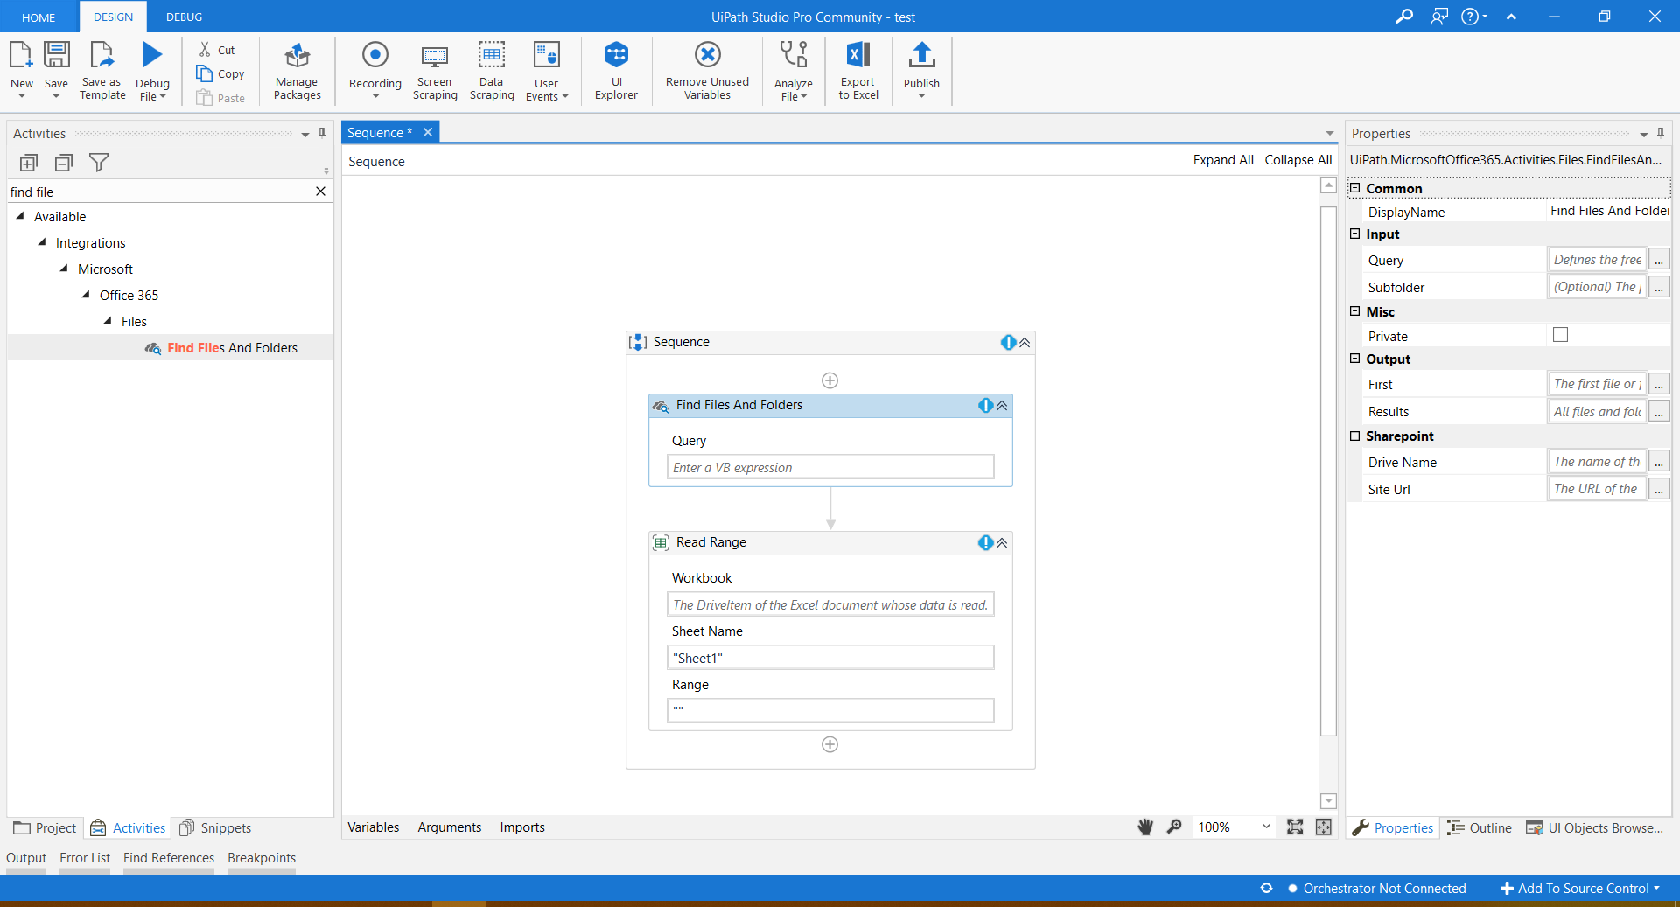Click the Copy icon

205,73
